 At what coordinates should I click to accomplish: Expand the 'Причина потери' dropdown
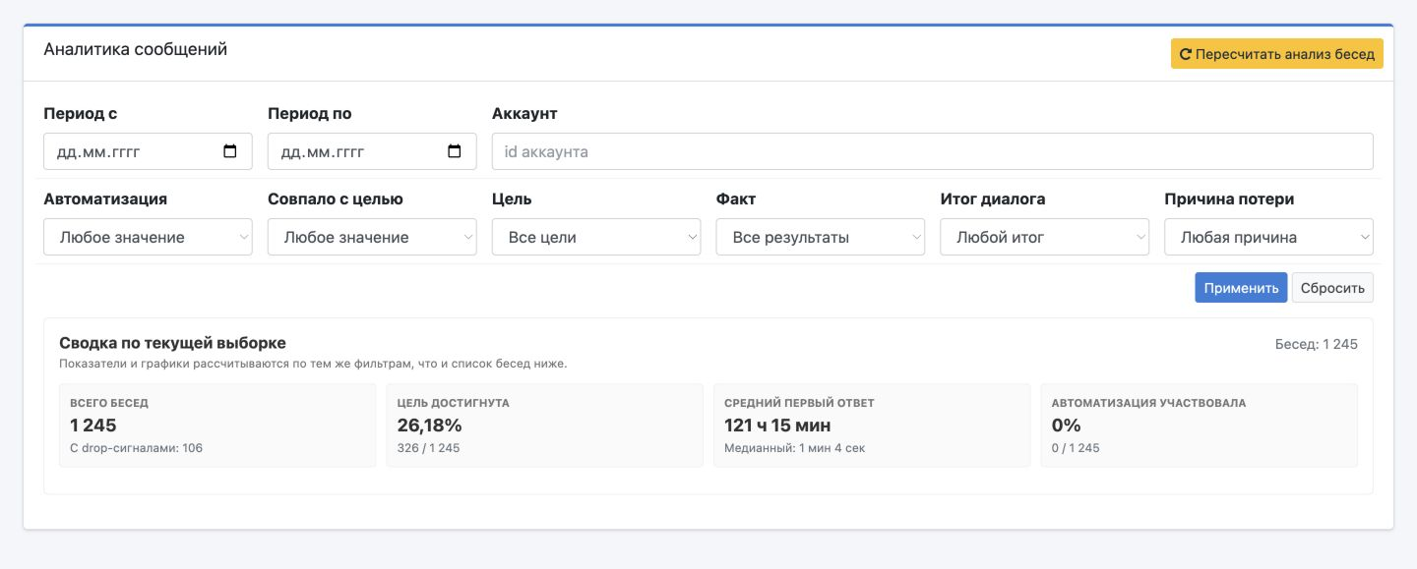[x=1269, y=237]
